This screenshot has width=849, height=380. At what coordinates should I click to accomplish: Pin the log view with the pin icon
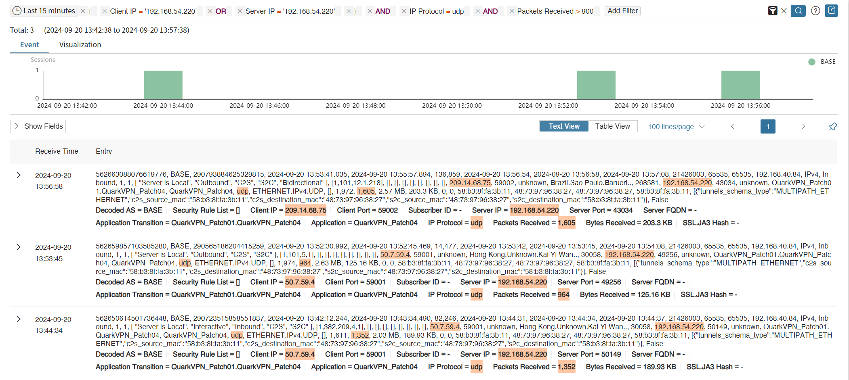833,127
